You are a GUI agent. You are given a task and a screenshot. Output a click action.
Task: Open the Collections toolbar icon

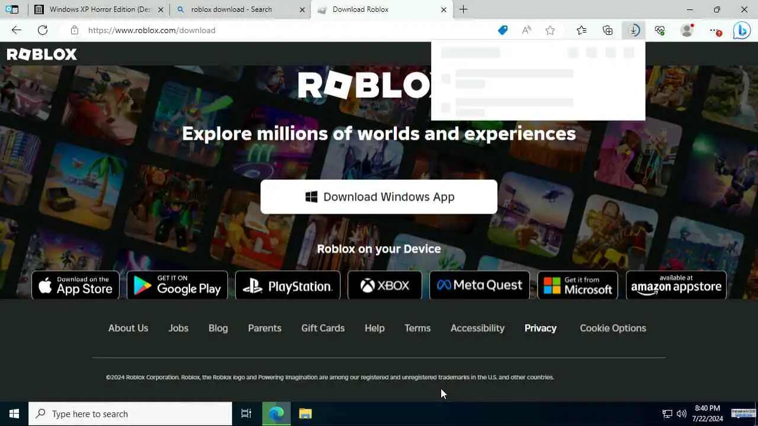coord(608,30)
